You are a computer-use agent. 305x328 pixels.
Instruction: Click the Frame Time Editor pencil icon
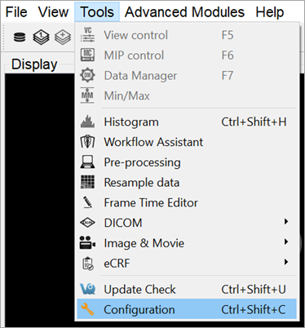click(x=87, y=202)
